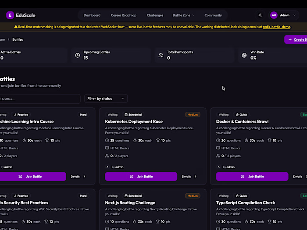Click the target icon beside Win Rate
307x230 pixels.
pyautogui.click(x=244, y=55)
